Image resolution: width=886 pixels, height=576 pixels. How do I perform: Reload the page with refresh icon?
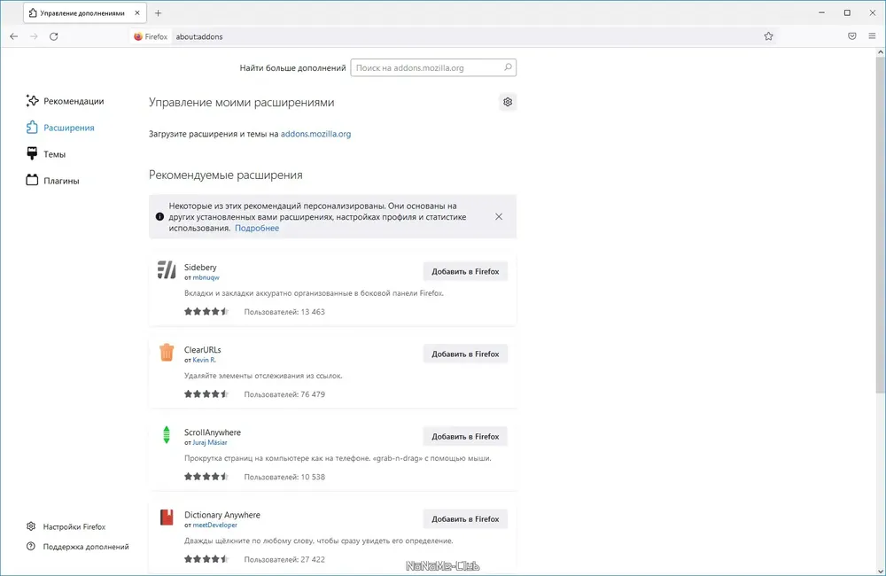click(54, 36)
